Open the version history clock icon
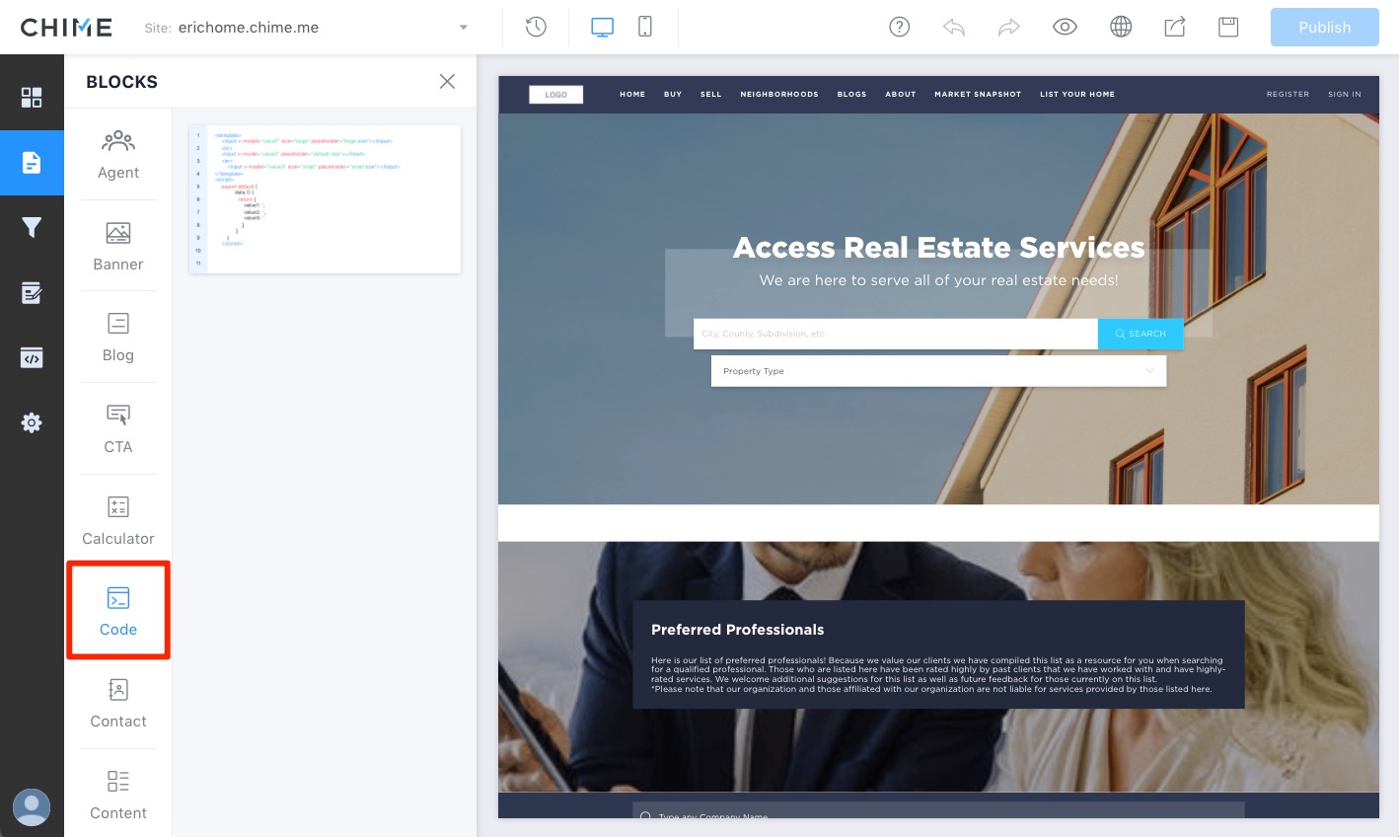The height and width of the screenshot is (837, 1399). point(536,27)
